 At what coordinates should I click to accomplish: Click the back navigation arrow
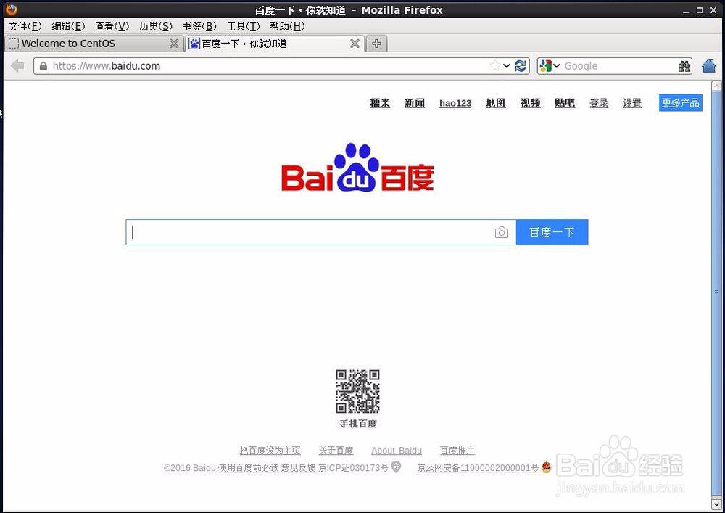[x=17, y=66]
